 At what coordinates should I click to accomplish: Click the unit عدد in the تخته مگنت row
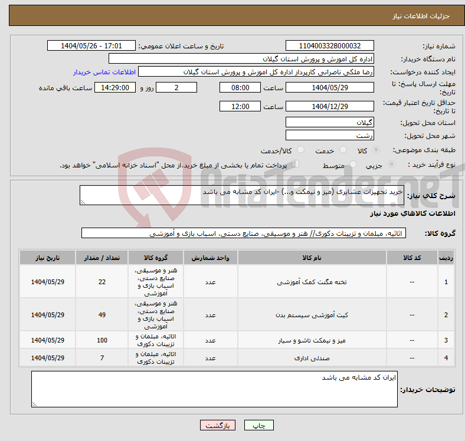(210, 282)
